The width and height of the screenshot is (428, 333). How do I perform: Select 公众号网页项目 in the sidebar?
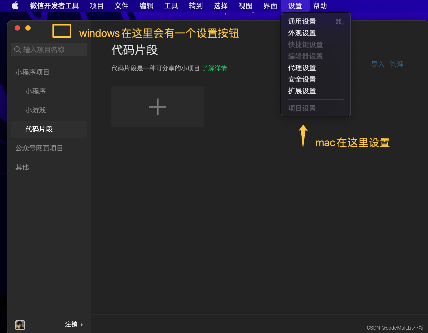39,148
